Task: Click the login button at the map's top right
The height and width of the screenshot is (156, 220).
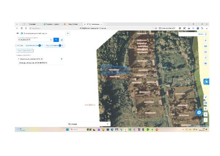Action: (202, 34)
